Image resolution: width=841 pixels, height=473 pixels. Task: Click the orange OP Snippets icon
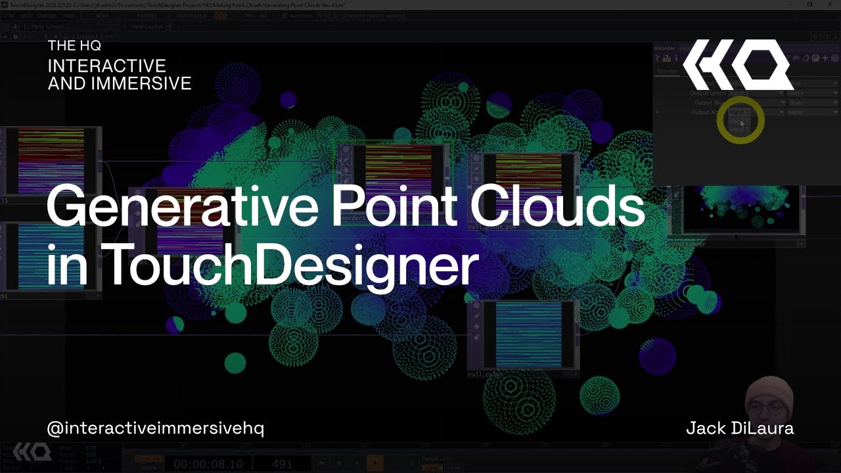coord(221,15)
